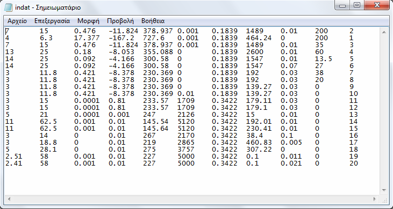Viewport: 393px width, 209px height.
Task: Click the value 275
Action: coord(149,150)
